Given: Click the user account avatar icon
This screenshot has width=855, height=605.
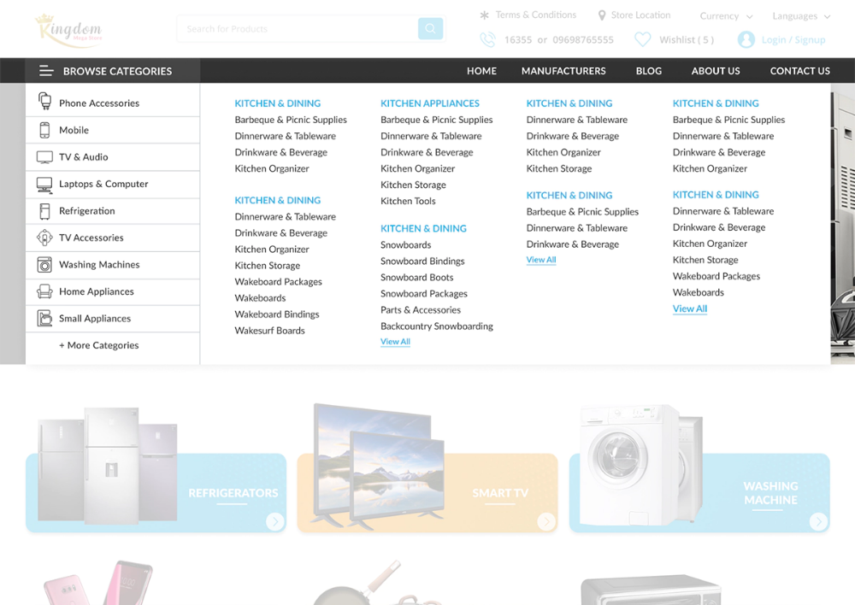Looking at the screenshot, I should (x=746, y=40).
